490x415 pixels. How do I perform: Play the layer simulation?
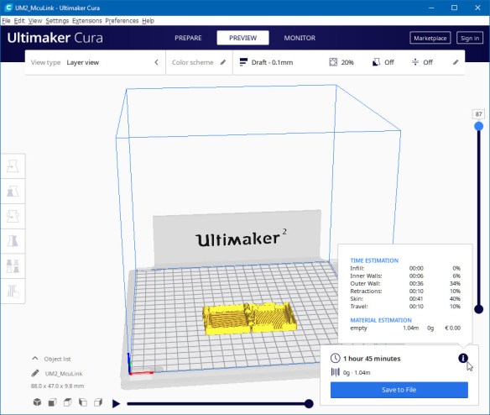pos(116,404)
